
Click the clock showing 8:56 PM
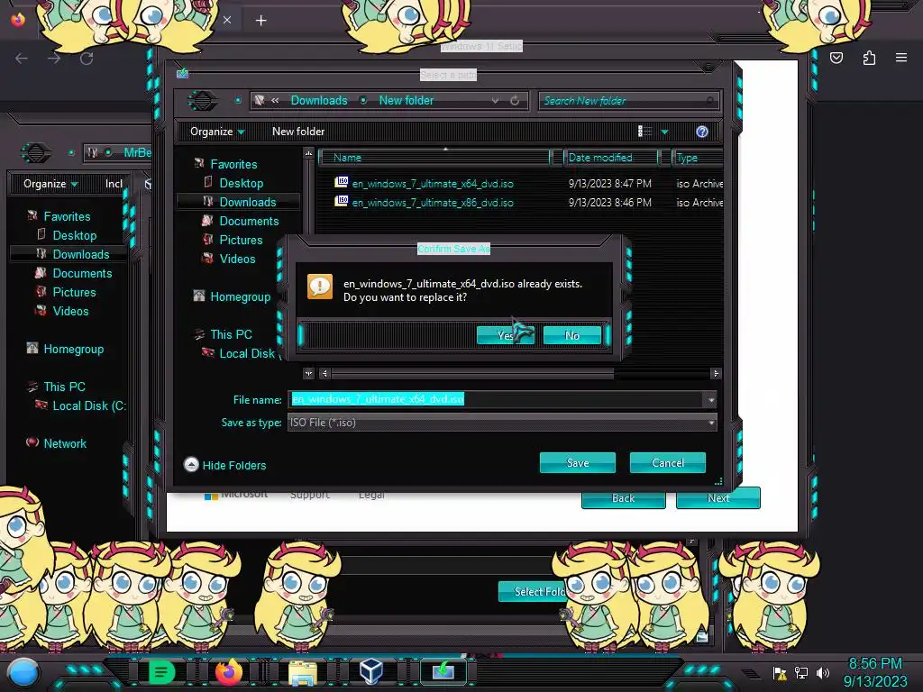(874, 664)
